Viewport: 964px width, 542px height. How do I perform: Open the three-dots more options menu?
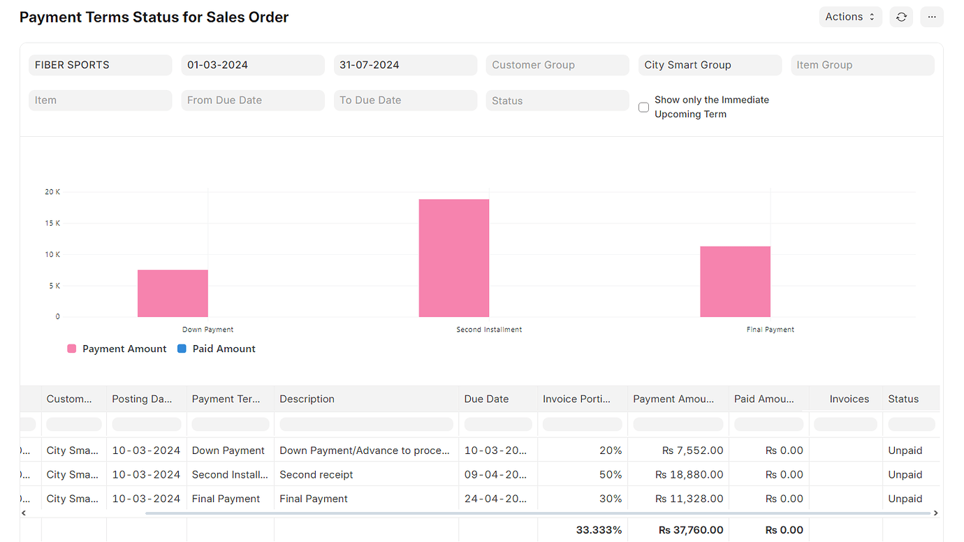pyautogui.click(x=932, y=17)
